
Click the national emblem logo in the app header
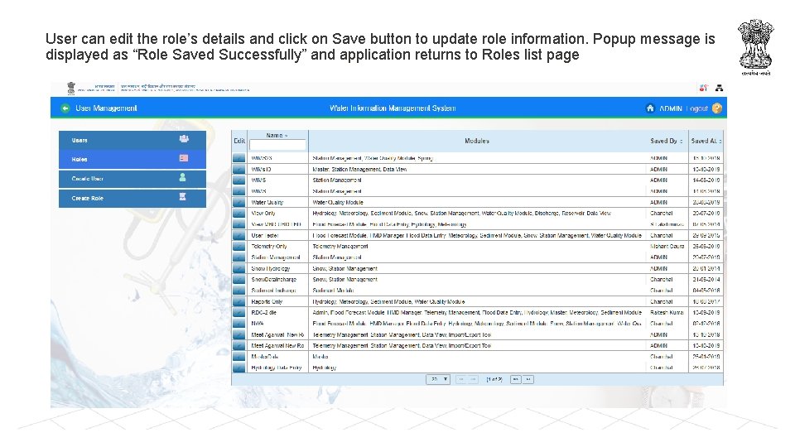tap(71, 88)
